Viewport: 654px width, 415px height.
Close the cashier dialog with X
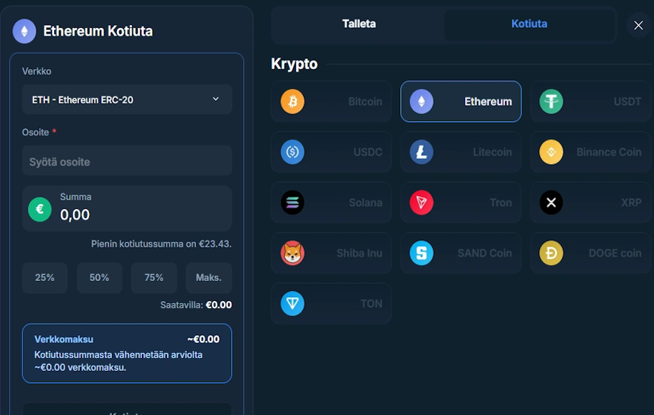[638, 26]
